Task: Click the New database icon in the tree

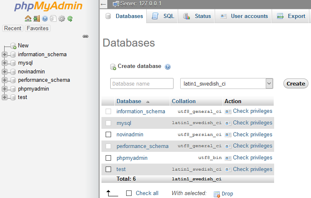Action: (13, 46)
